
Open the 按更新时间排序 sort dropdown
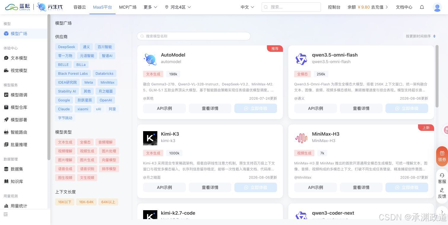click(421, 36)
